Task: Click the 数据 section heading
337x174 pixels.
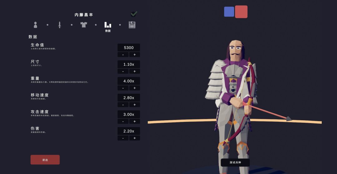Action: (33, 37)
